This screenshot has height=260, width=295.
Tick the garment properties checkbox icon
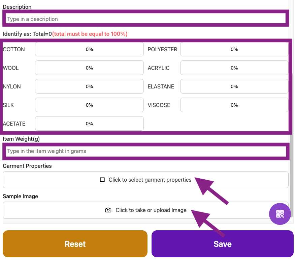tap(102, 180)
